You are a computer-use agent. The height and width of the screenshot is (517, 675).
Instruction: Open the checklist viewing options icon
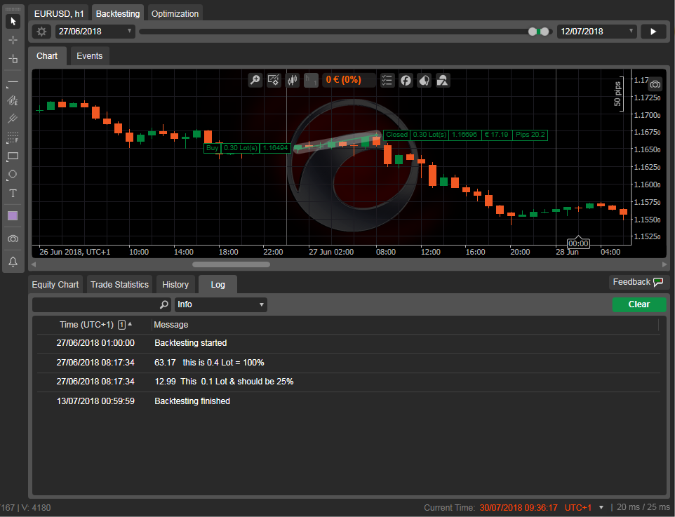click(387, 80)
